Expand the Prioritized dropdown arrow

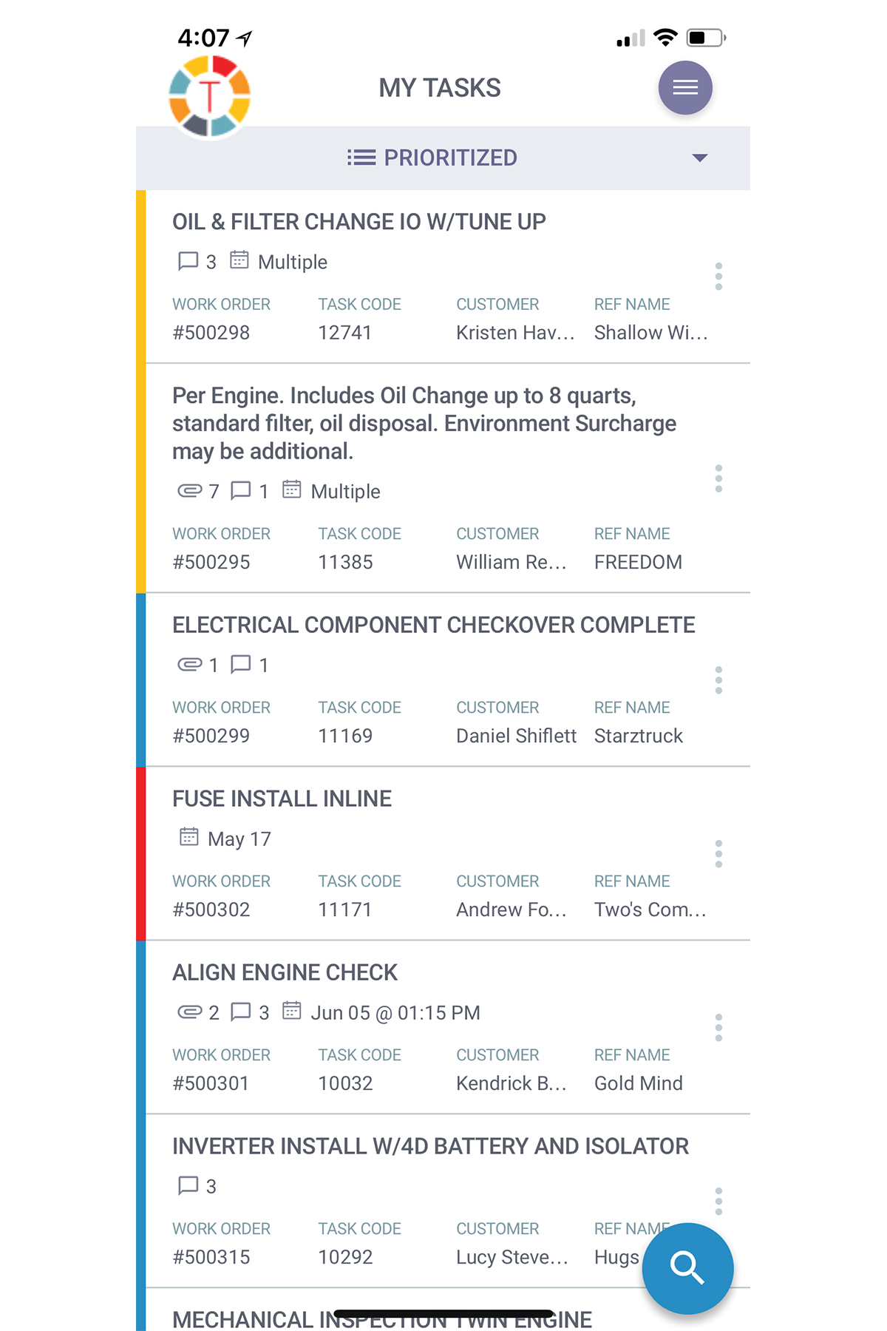tap(699, 158)
